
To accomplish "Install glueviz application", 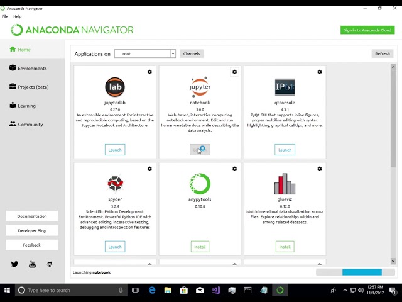I will point(285,247).
